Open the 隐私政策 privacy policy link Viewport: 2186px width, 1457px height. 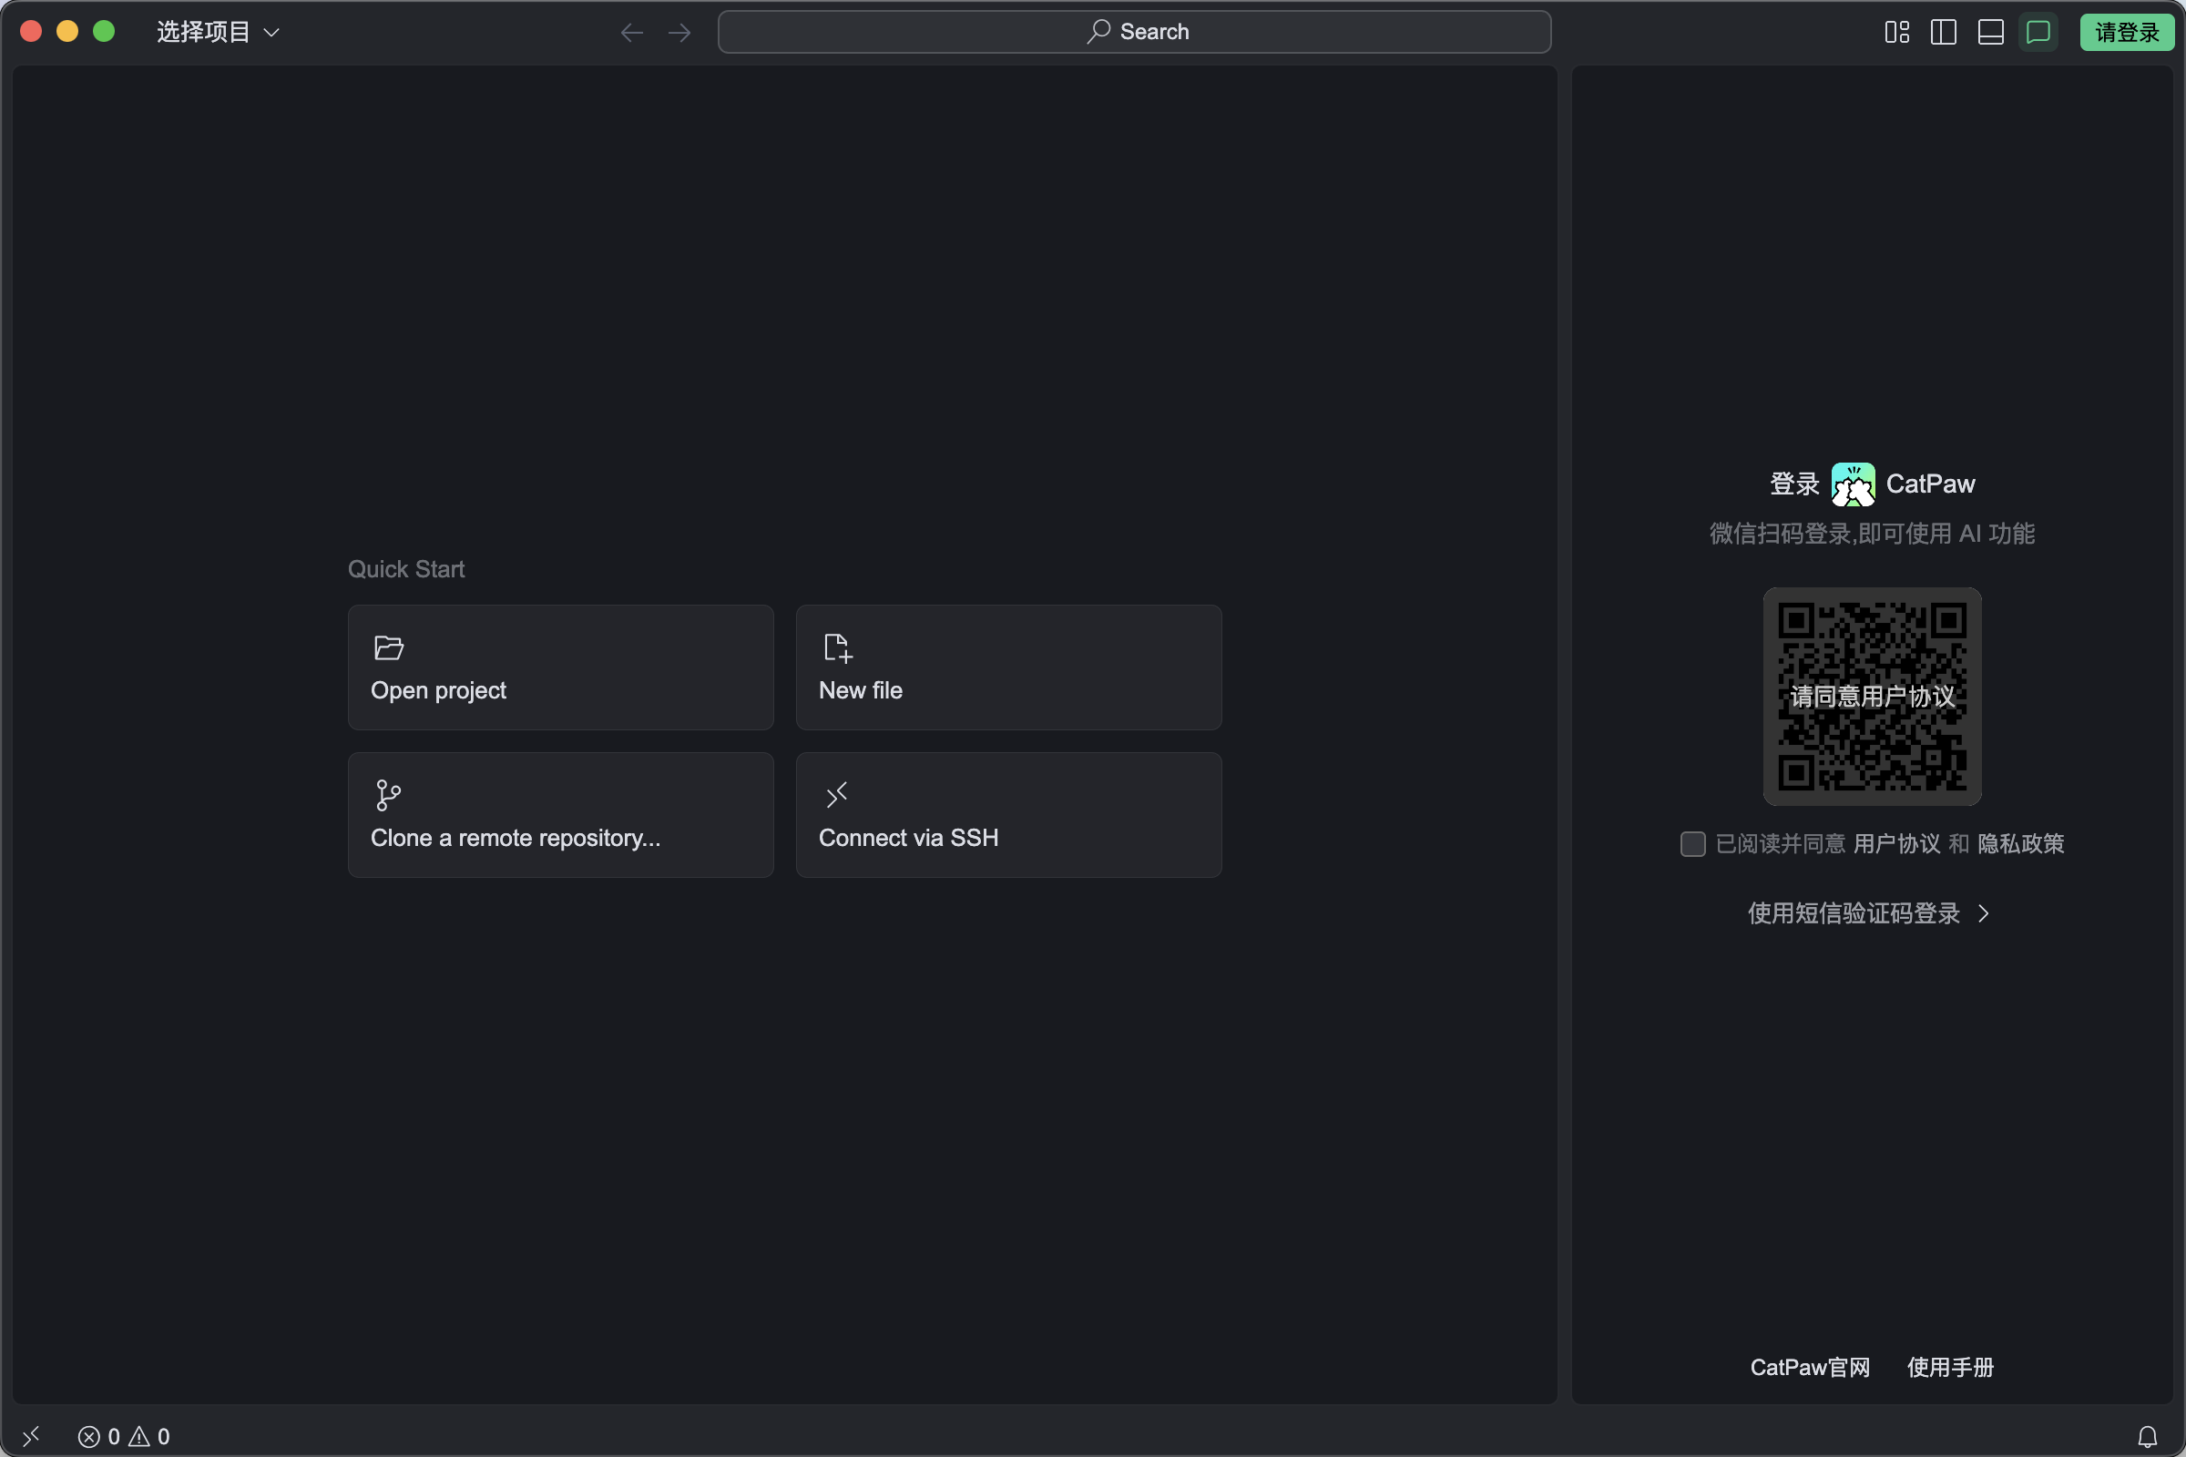tap(2020, 844)
